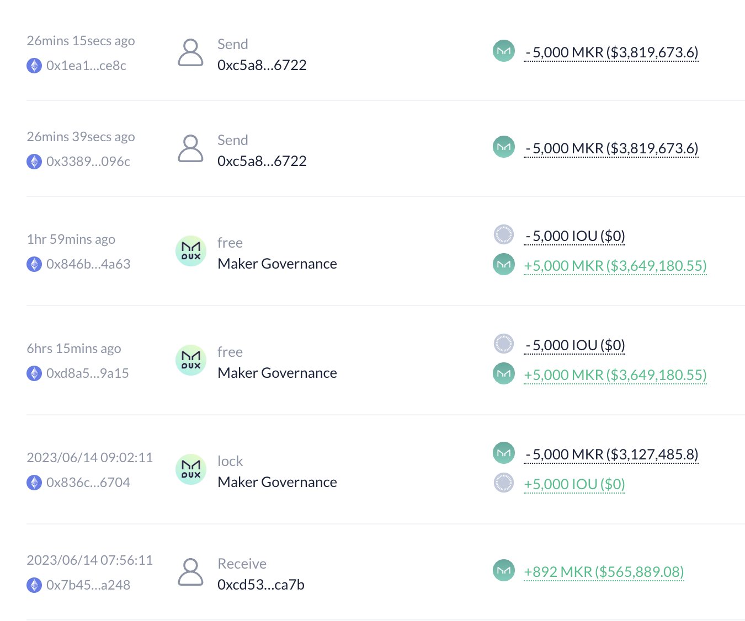This screenshot has height=621, width=745.
Task: Open recipient address 0xc5a8...6722 in second row
Action: click(262, 161)
